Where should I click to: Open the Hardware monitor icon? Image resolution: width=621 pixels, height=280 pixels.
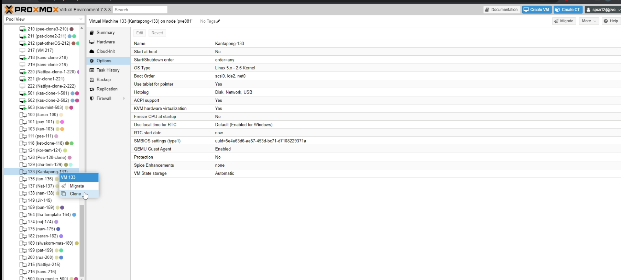92,42
